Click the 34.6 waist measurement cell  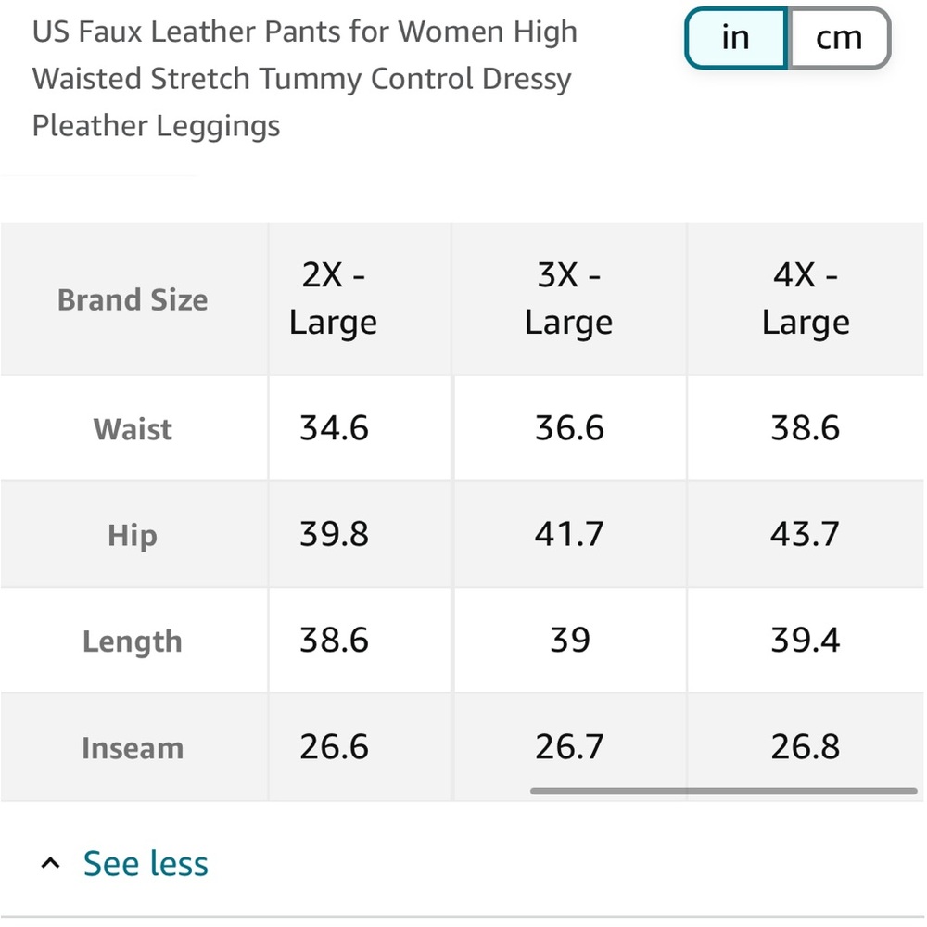(x=332, y=428)
